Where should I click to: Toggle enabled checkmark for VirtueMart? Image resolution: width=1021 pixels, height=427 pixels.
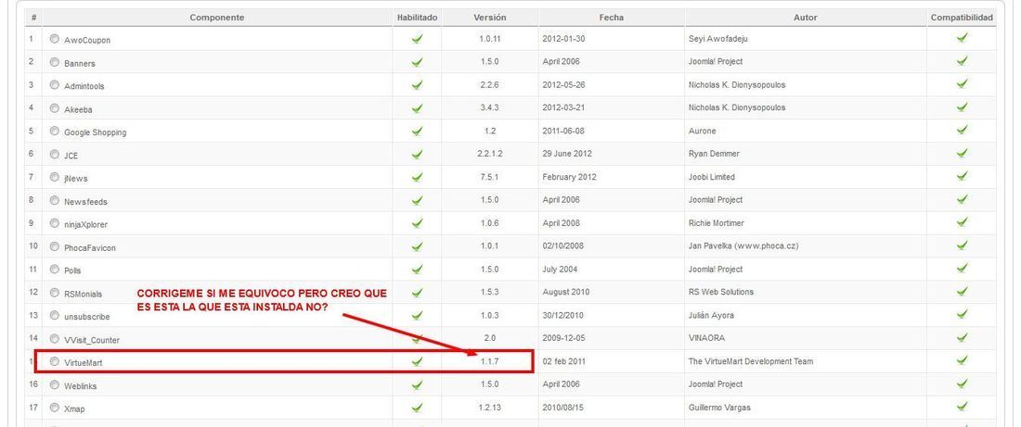coord(418,362)
